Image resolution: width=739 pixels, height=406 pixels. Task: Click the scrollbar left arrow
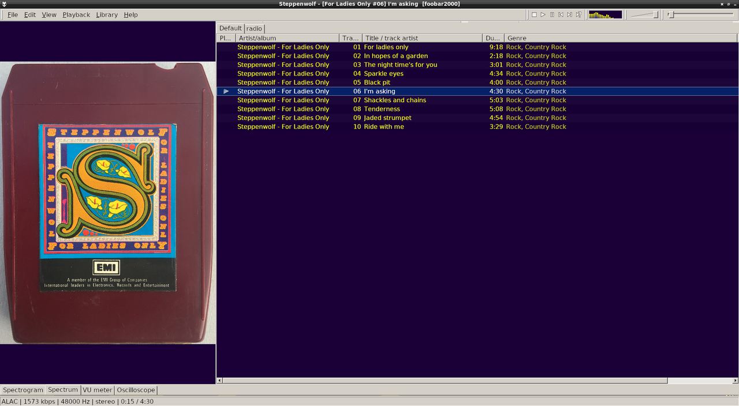tap(219, 381)
